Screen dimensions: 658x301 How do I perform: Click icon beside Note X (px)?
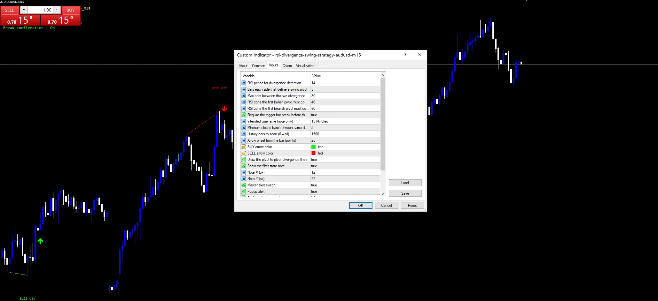244,172
